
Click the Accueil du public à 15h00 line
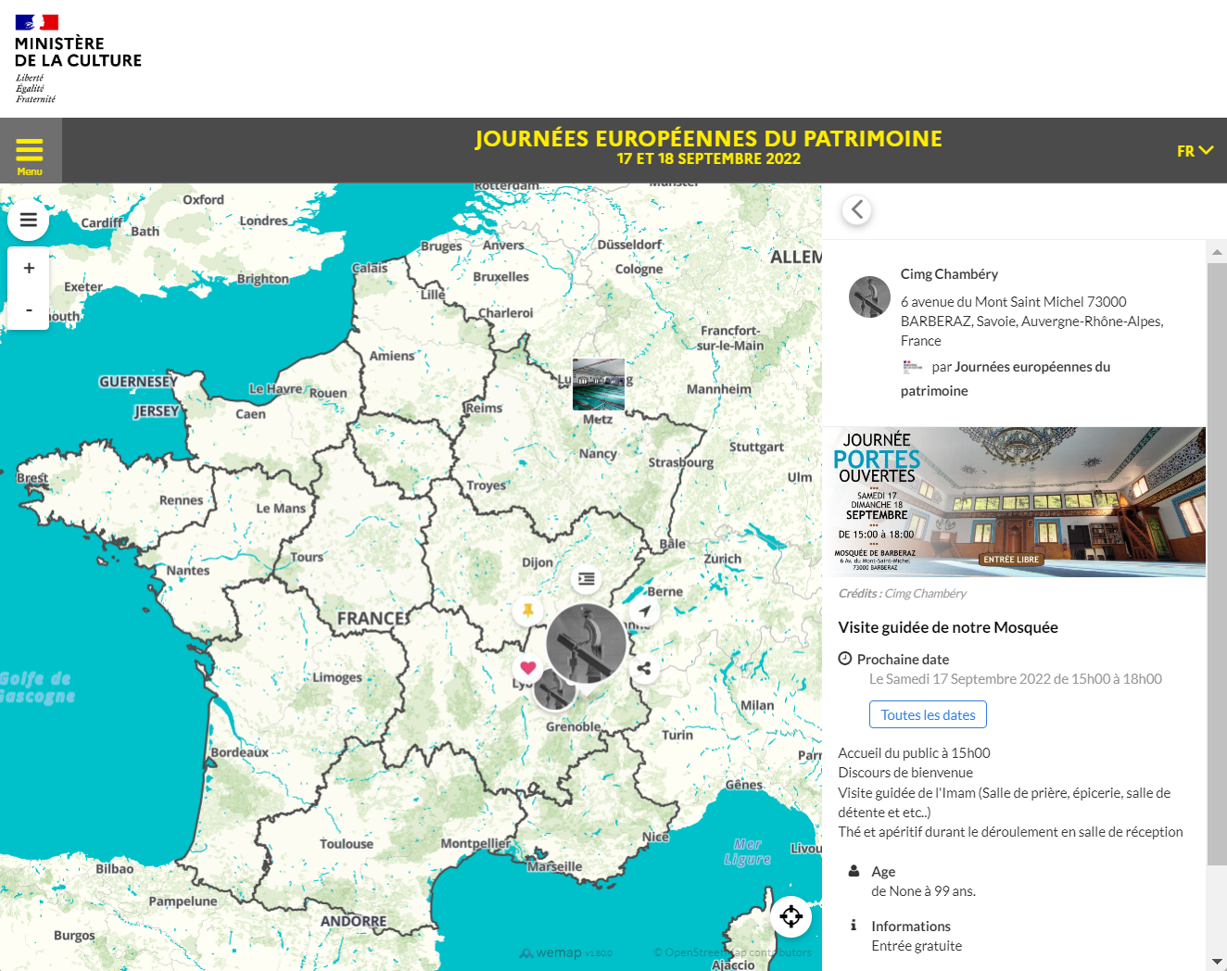(x=914, y=753)
